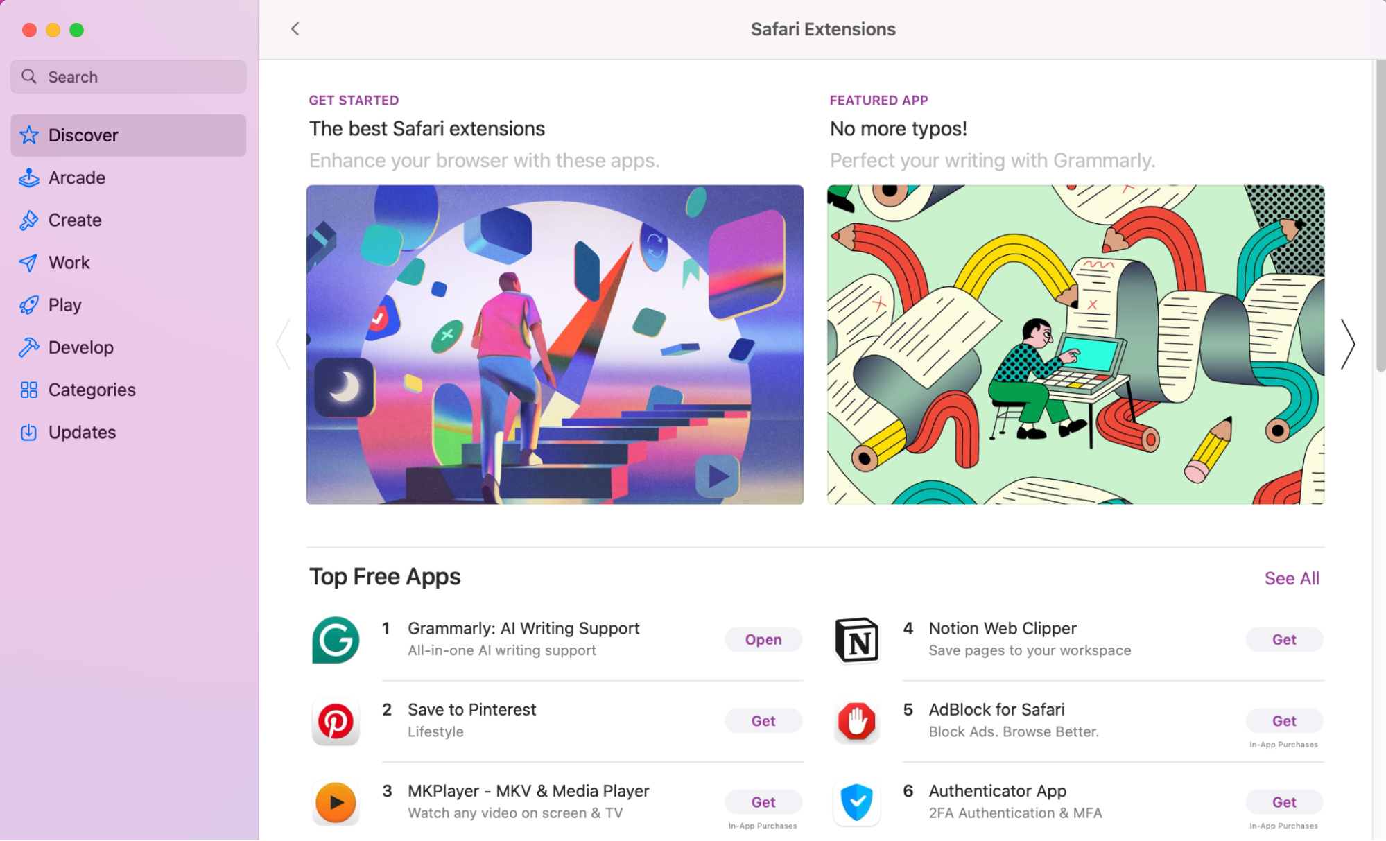
Task: Go back using the top chevron
Action: pyautogui.click(x=295, y=28)
